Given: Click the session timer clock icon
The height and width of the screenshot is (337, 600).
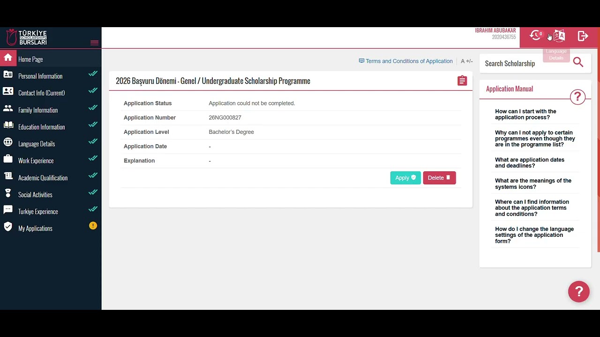Looking at the screenshot, I should 536,35.
